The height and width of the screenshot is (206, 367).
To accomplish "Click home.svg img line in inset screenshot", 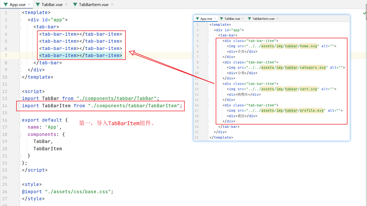I will point(281,46).
